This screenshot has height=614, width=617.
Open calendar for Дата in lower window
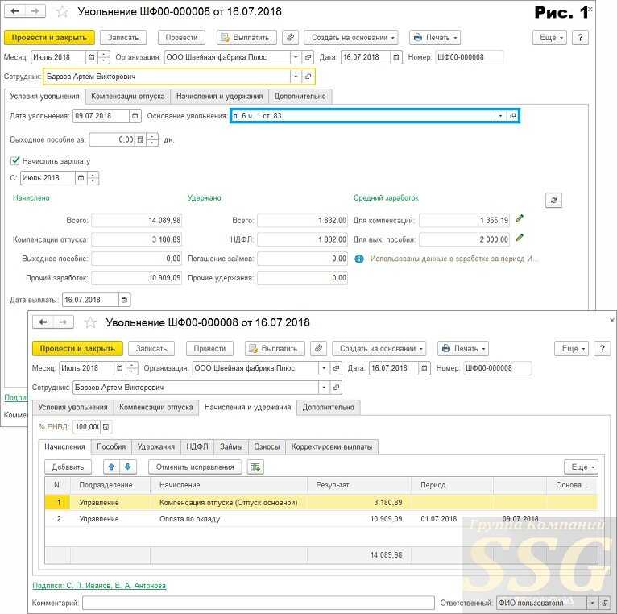pyautogui.click(x=424, y=368)
